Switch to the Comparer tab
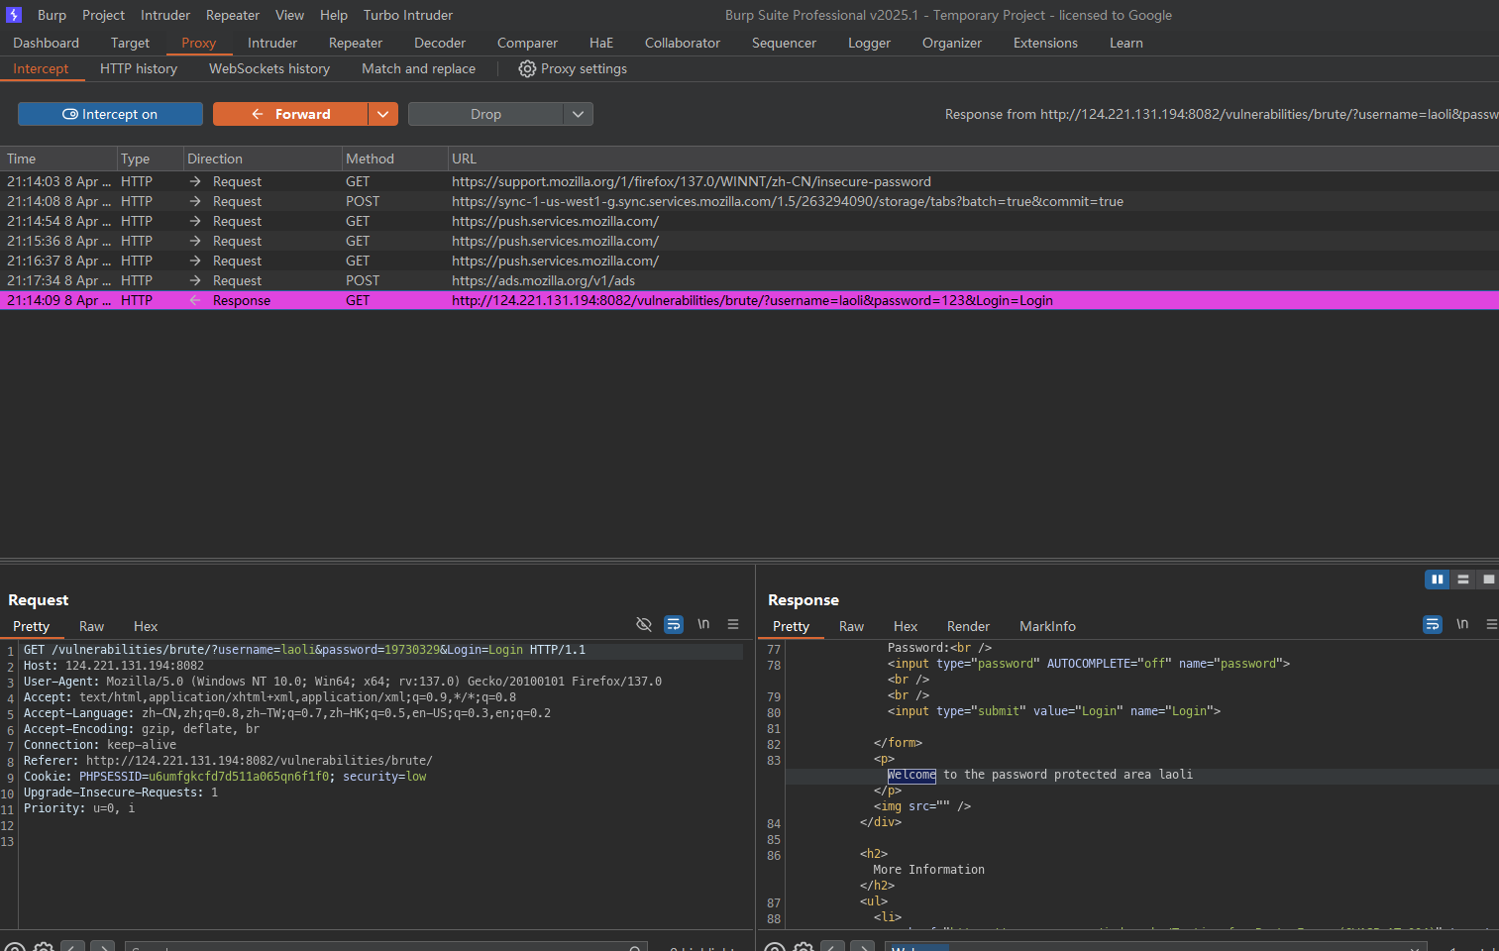The width and height of the screenshot is (1499, 951). (x=527, y=43)
